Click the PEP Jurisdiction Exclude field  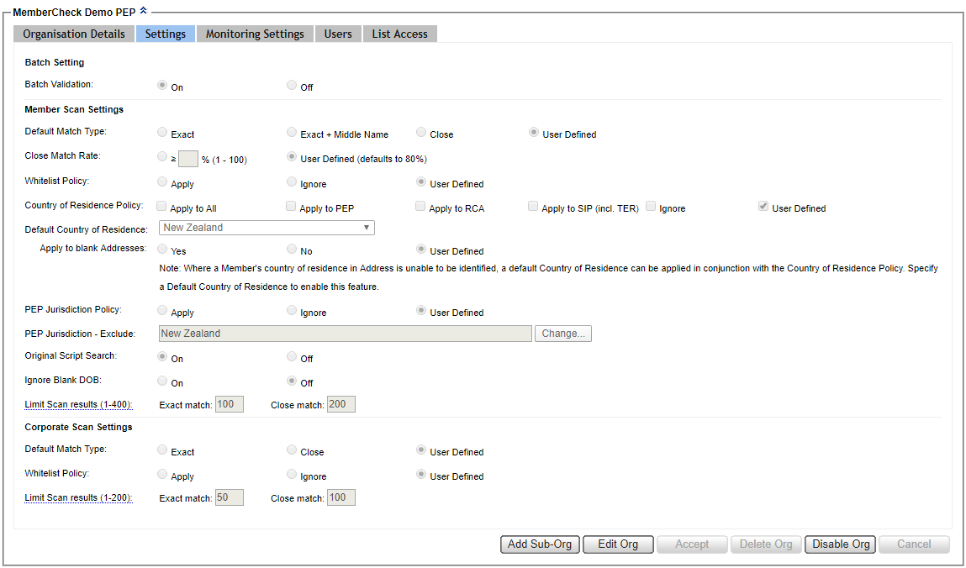coord(345,334)
